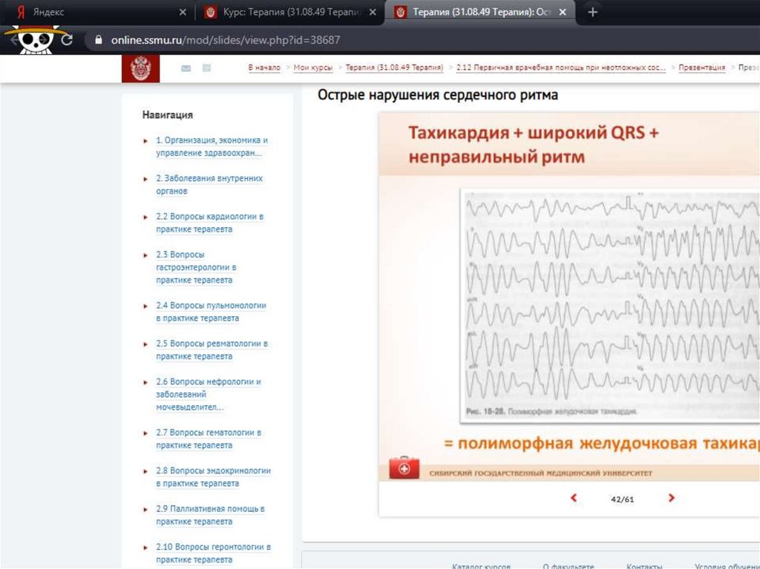Expand arrow beside 2.7 Вопросы гематологии
The height and width of the screenshot is (569, 760).
coord(145,432)
